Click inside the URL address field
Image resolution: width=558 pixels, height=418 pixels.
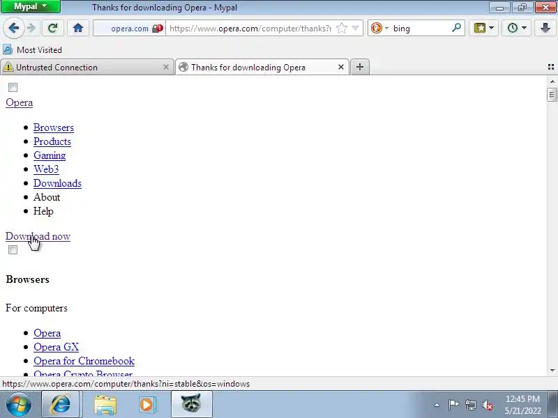250,29
